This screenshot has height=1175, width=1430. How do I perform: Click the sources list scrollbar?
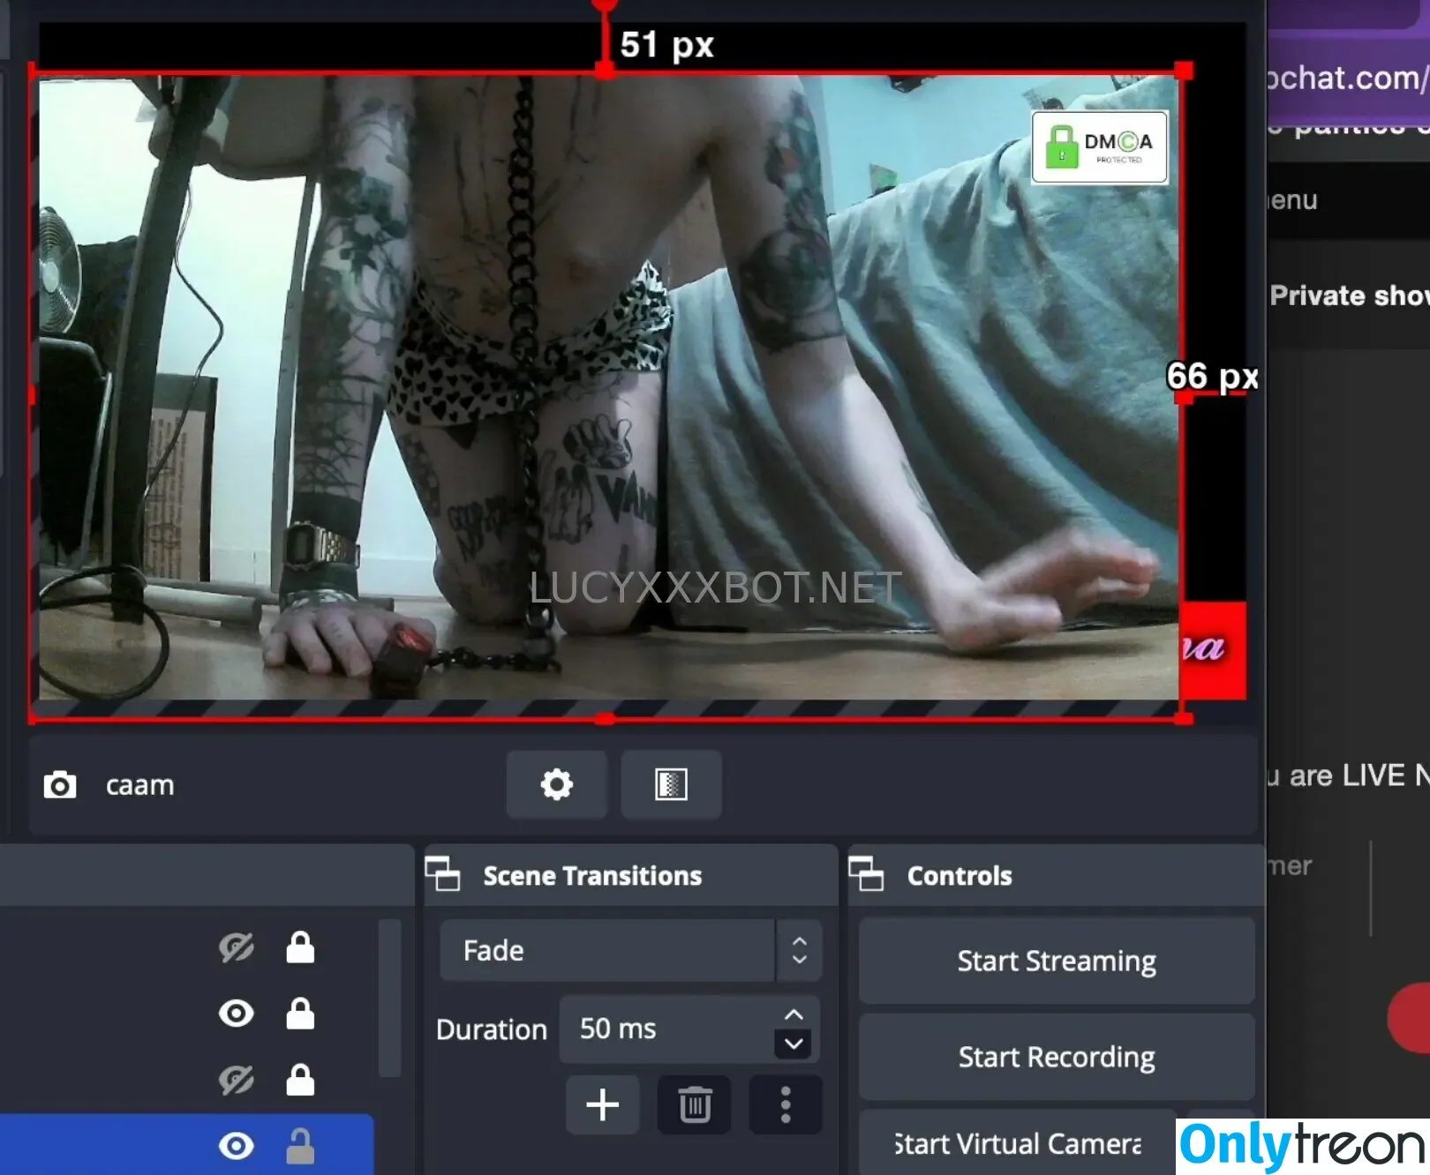[389, 998]
